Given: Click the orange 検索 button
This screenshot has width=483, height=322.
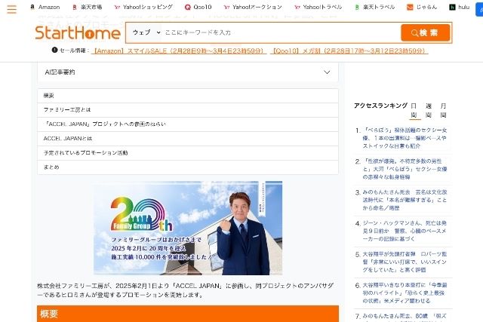Looking at the screenshot, I should pos(426,32).
